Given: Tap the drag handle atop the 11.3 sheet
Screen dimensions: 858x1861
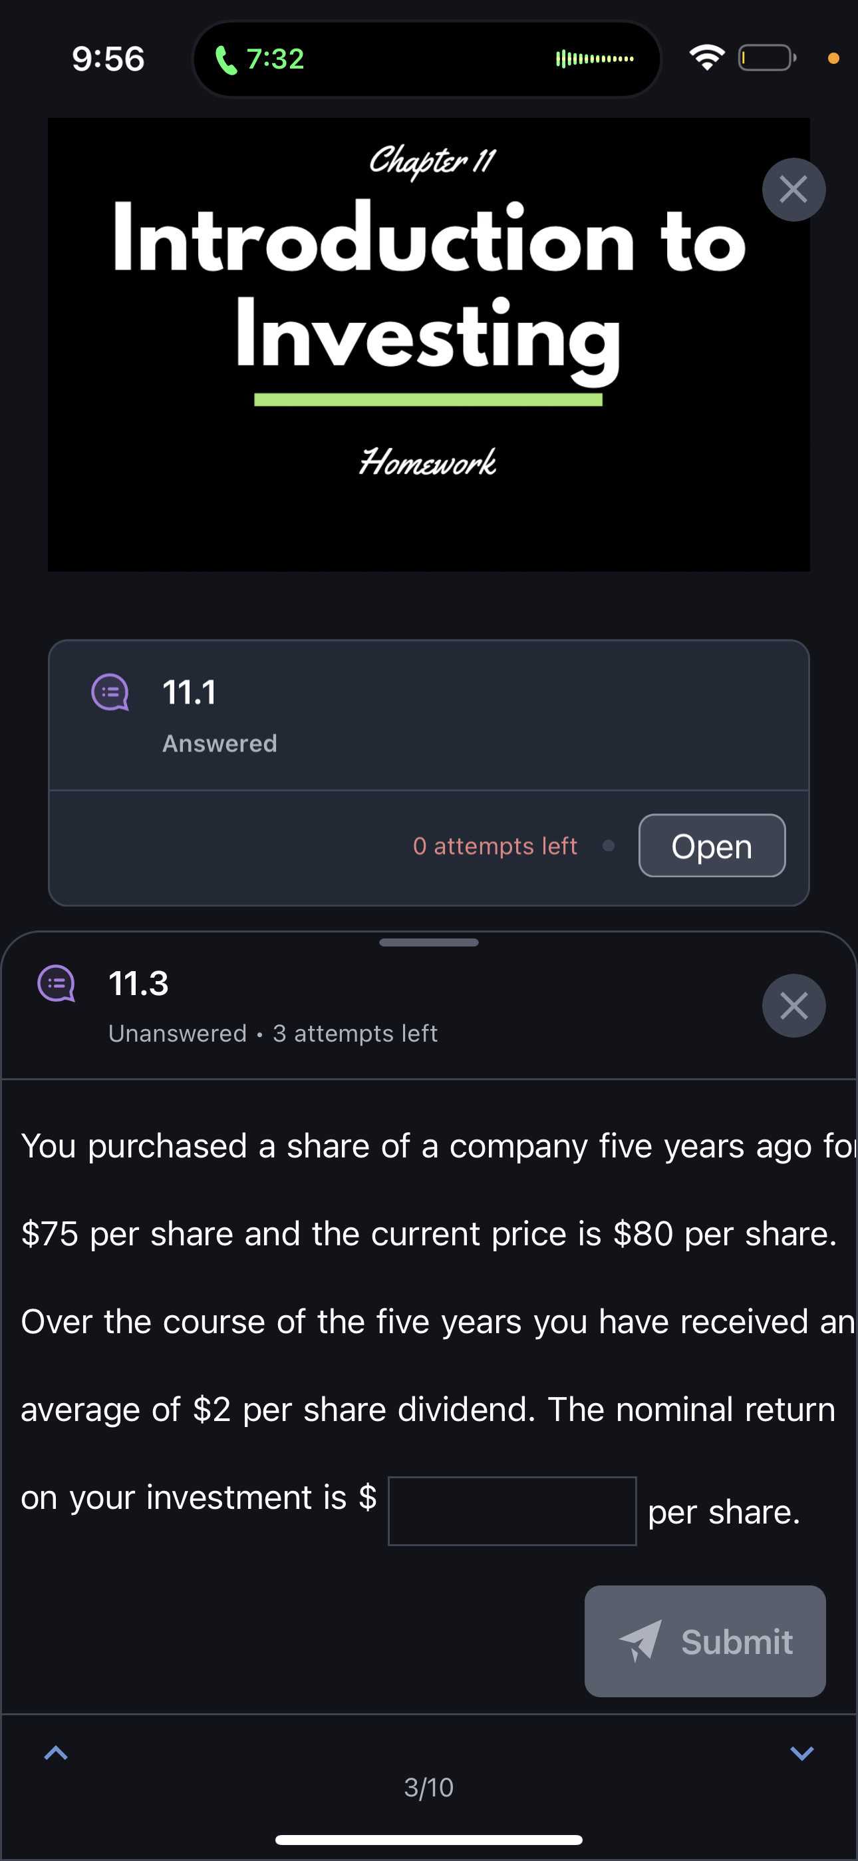Looking at the screenshot, I should click(428, 942).
